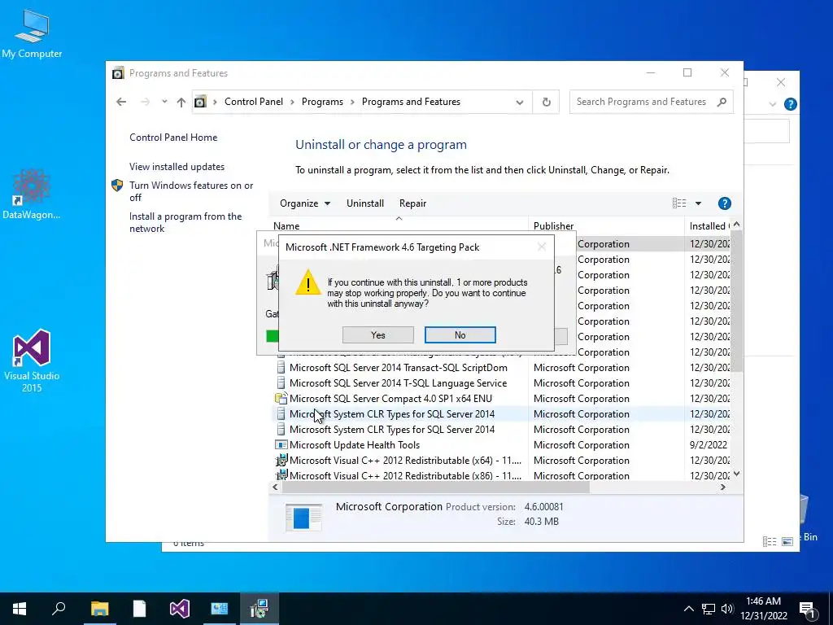Confirm uninstall by clicking Yes
The image size is (833, 625).
(377, 334)
